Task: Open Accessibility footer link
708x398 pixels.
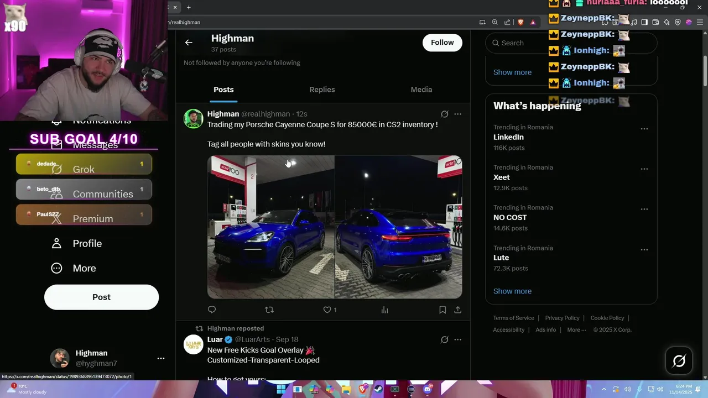Action: [x=509, y=330]
